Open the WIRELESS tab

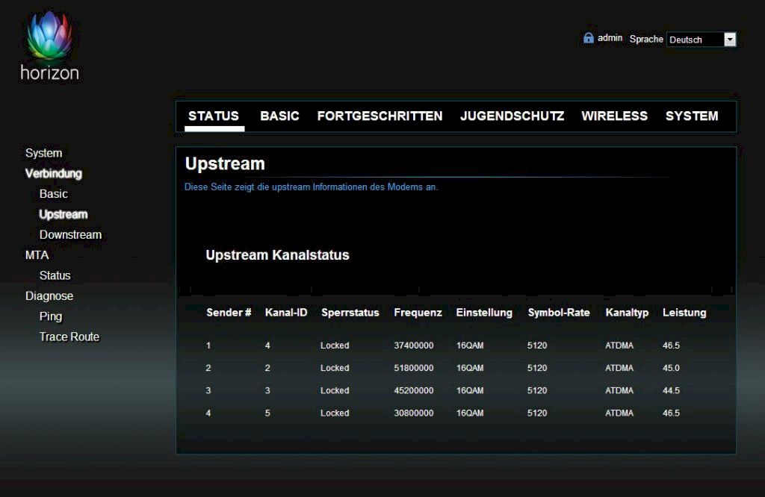[x=614, y=116]
